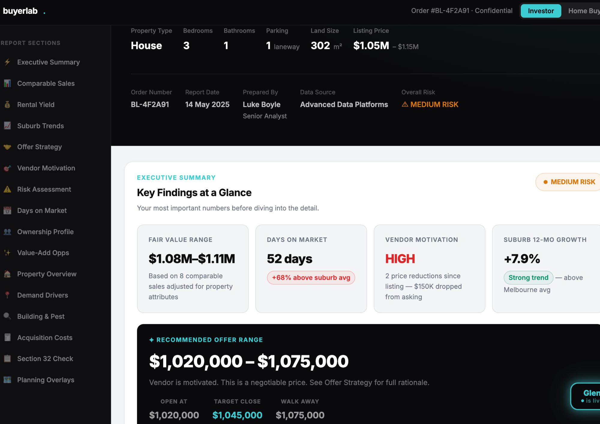Select the Fair Value Range card
This screenshot has width=600, height=424.
coord(193,269)
